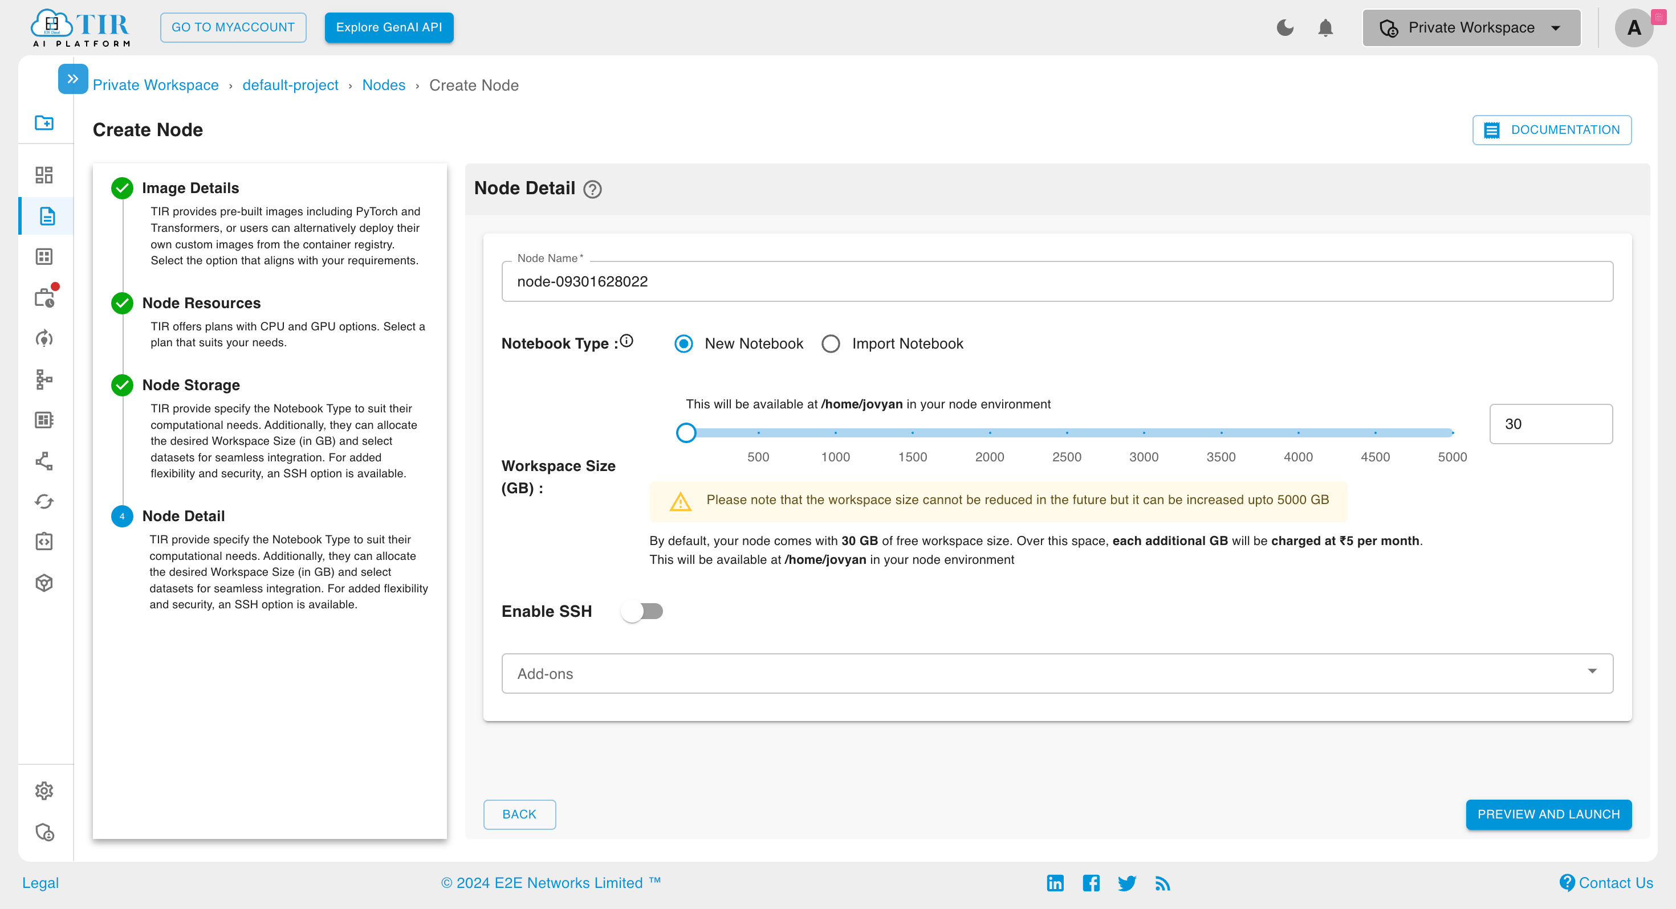Viewport: 1676px width, 909px height.
Task: Open the LinkedIn footer icon
Action: 1055,882
